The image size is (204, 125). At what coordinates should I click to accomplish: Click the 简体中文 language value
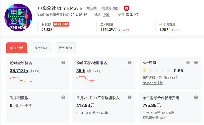[133, 15]
